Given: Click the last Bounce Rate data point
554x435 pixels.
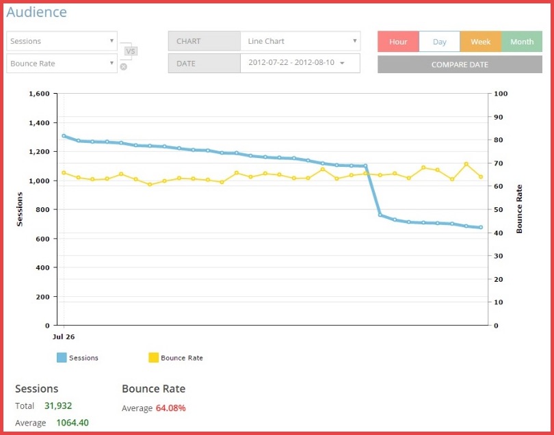Looking at the screenshot, I should point(481,176).
